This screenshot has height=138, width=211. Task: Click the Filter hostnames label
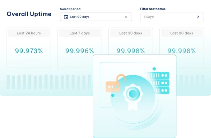point(153,9)
